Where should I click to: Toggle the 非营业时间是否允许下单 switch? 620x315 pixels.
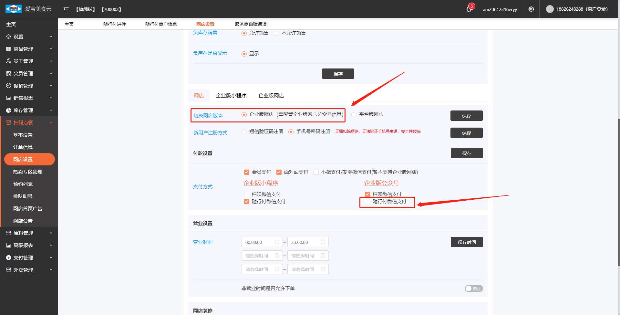click(x=474, y=289)
